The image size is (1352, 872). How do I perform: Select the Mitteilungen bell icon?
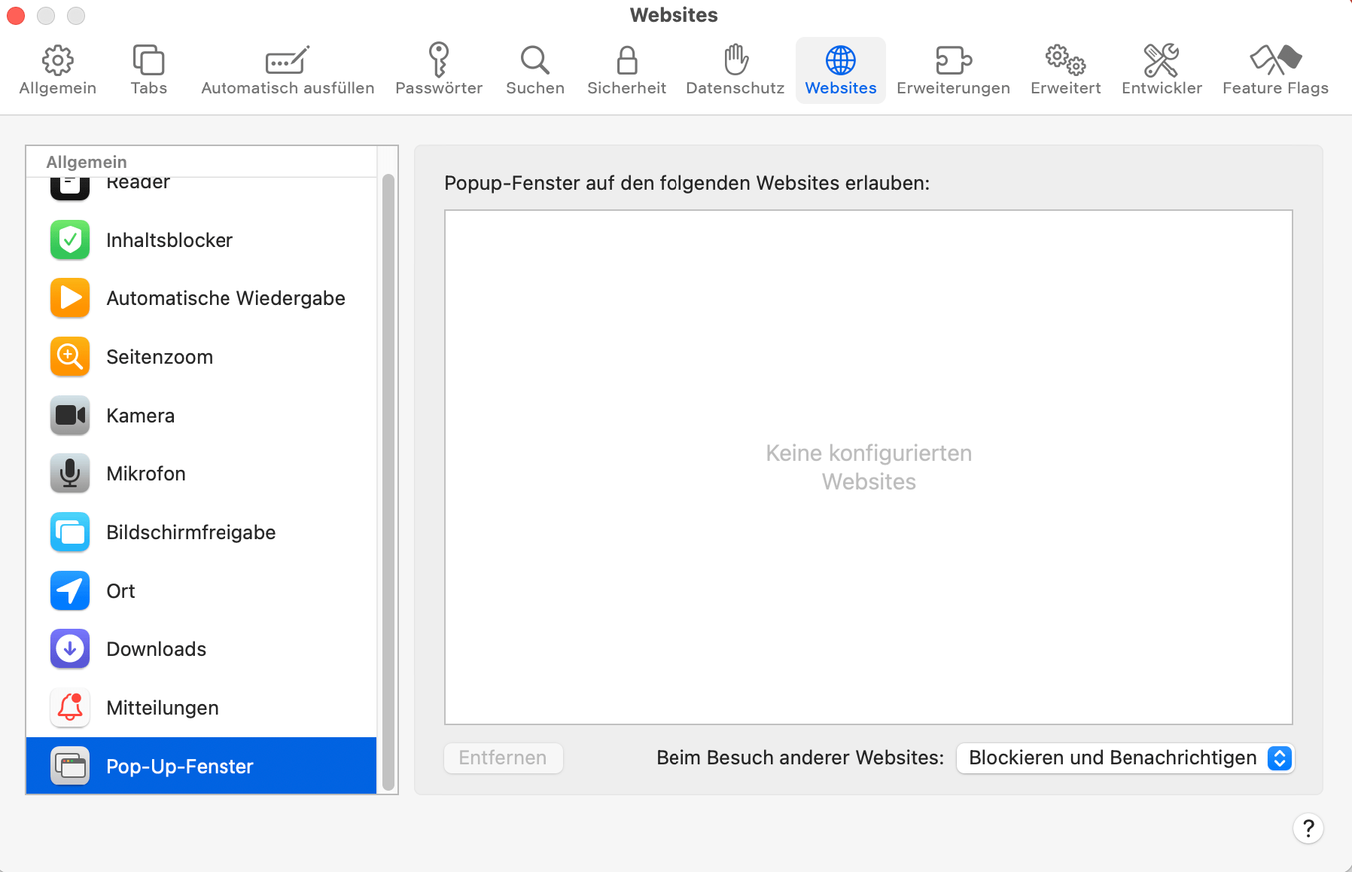(69, 707)
